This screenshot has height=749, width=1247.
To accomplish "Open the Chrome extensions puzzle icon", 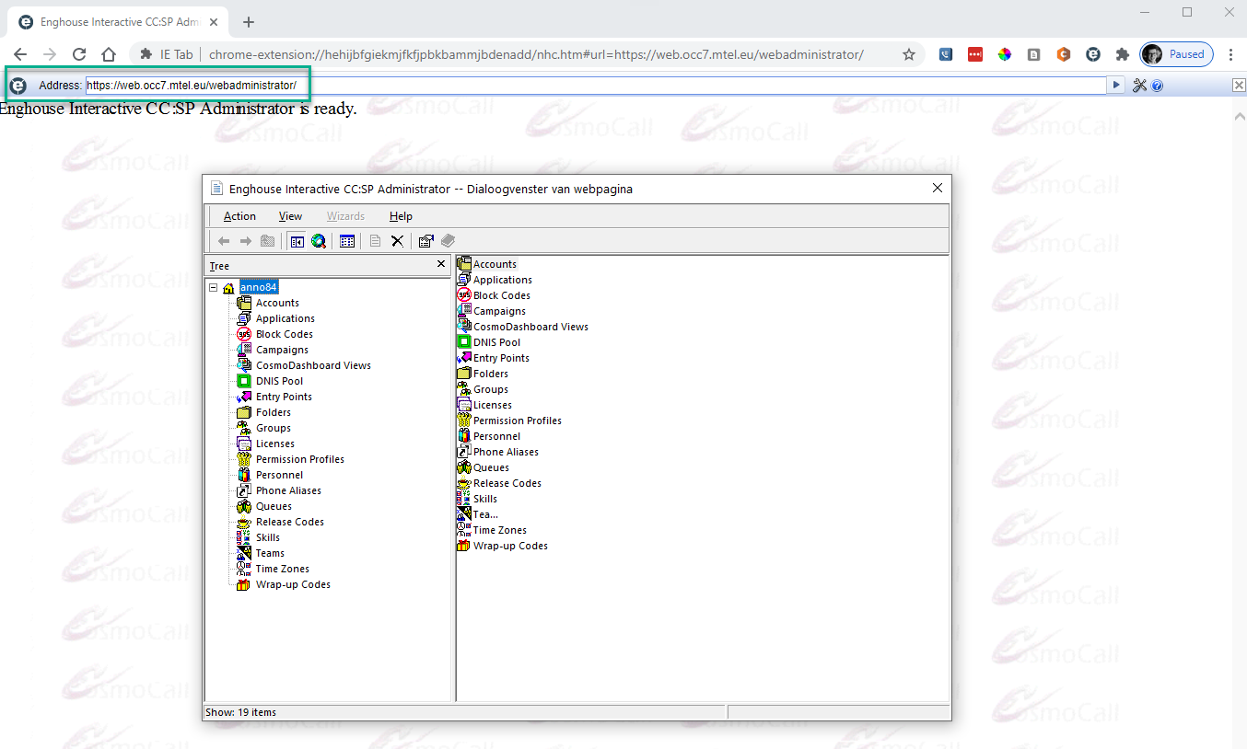I will coord(1122,54).
